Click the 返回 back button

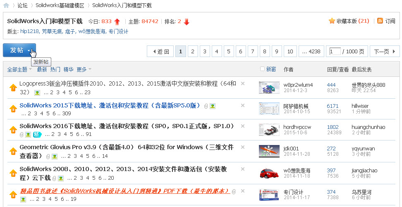160,52
